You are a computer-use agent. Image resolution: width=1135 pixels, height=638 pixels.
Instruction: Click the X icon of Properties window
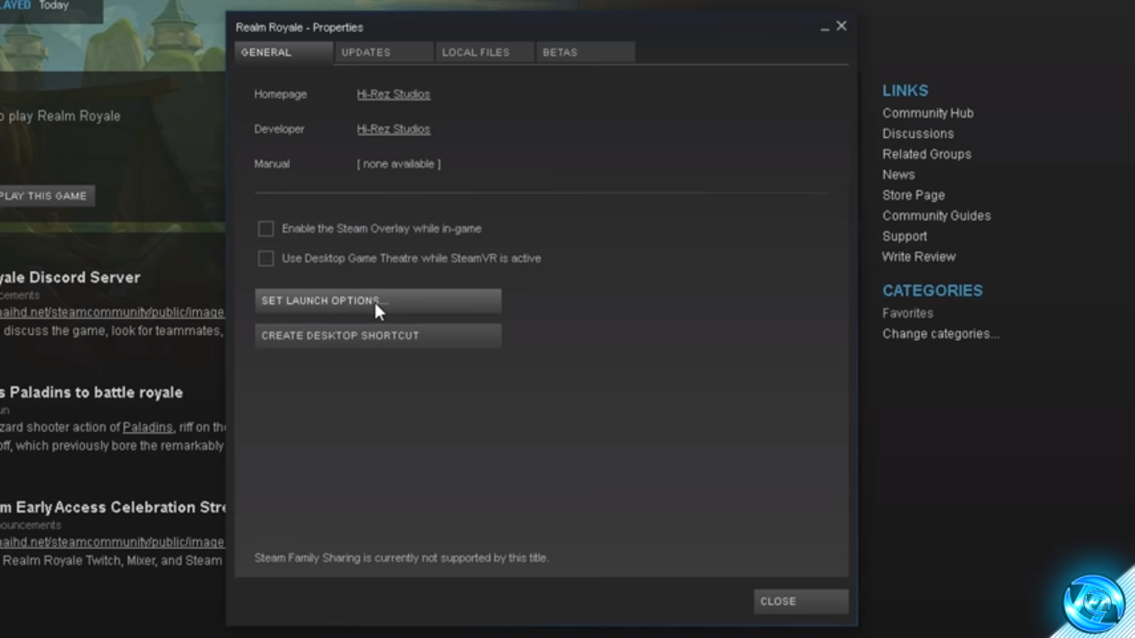click(842, 27)
